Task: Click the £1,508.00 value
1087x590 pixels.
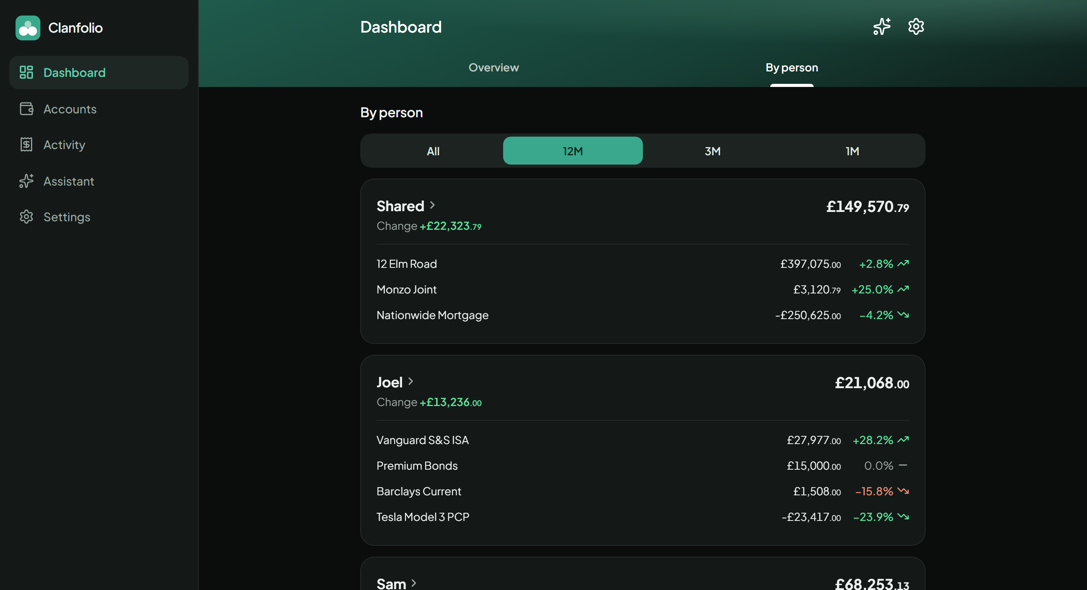Action: [816, 491]
